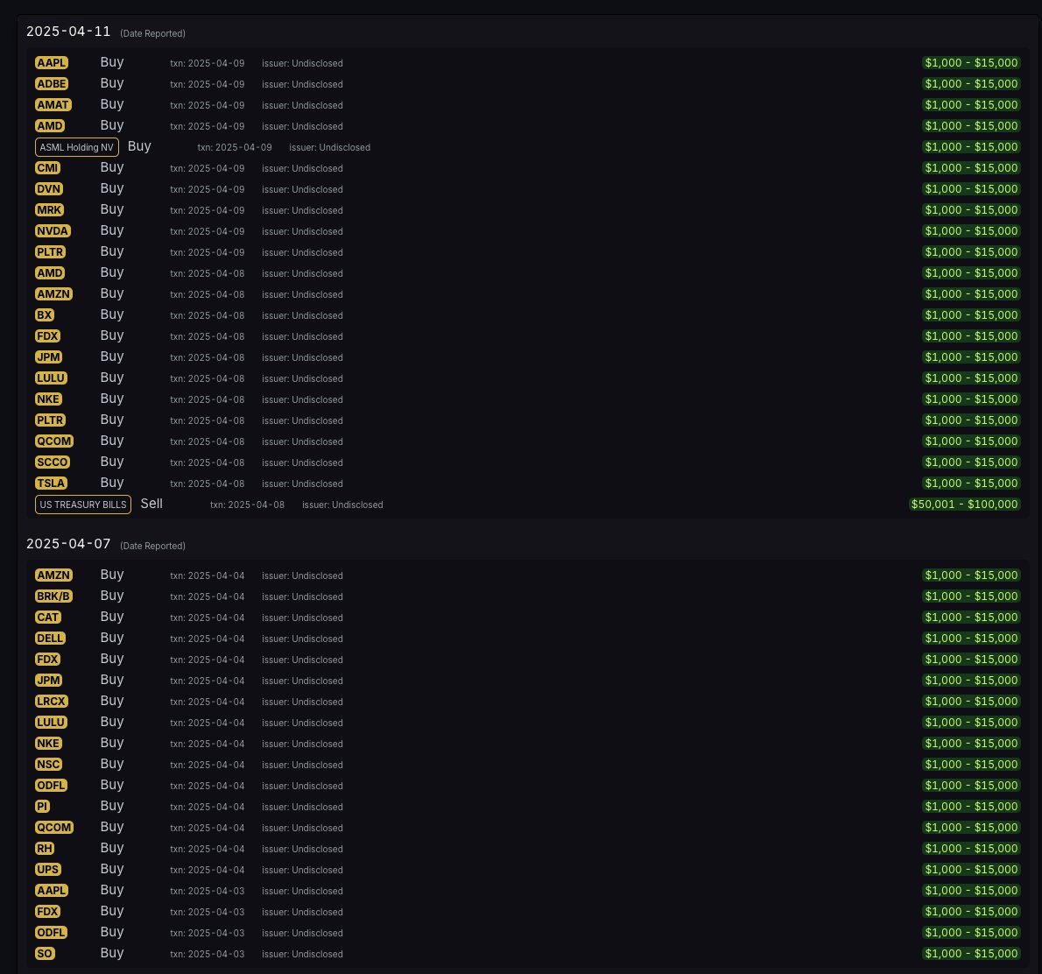
Task: Click the Sell label for US Treasury Bills
Action: 151,504
